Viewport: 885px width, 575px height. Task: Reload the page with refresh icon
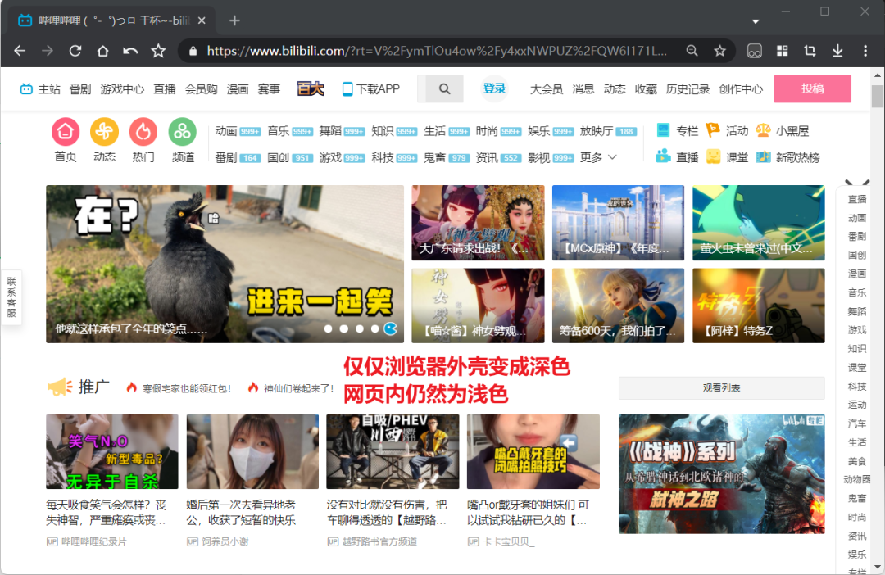tap(75, 51)
